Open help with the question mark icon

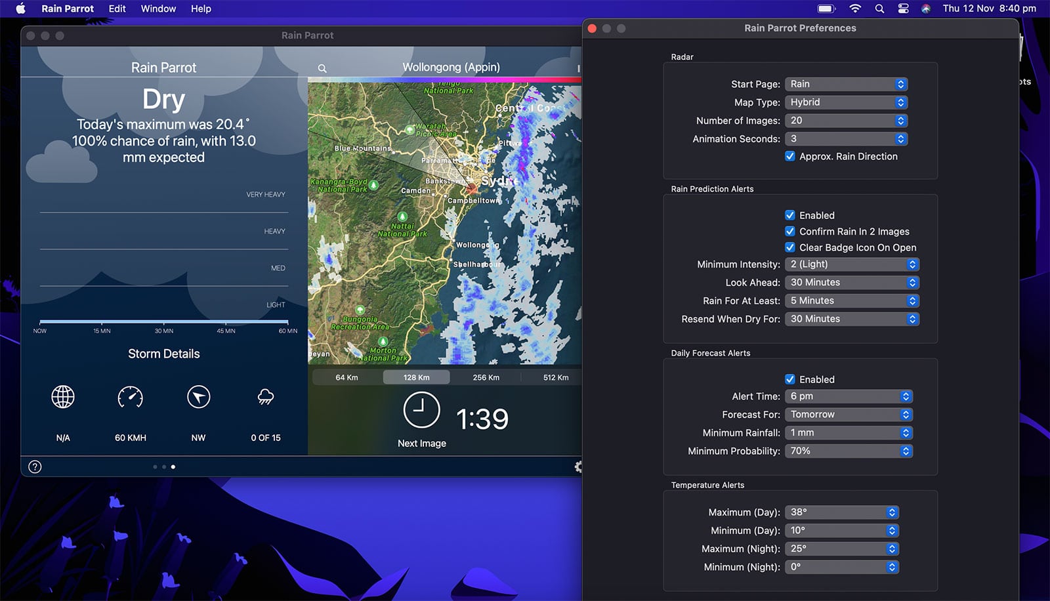35,466
